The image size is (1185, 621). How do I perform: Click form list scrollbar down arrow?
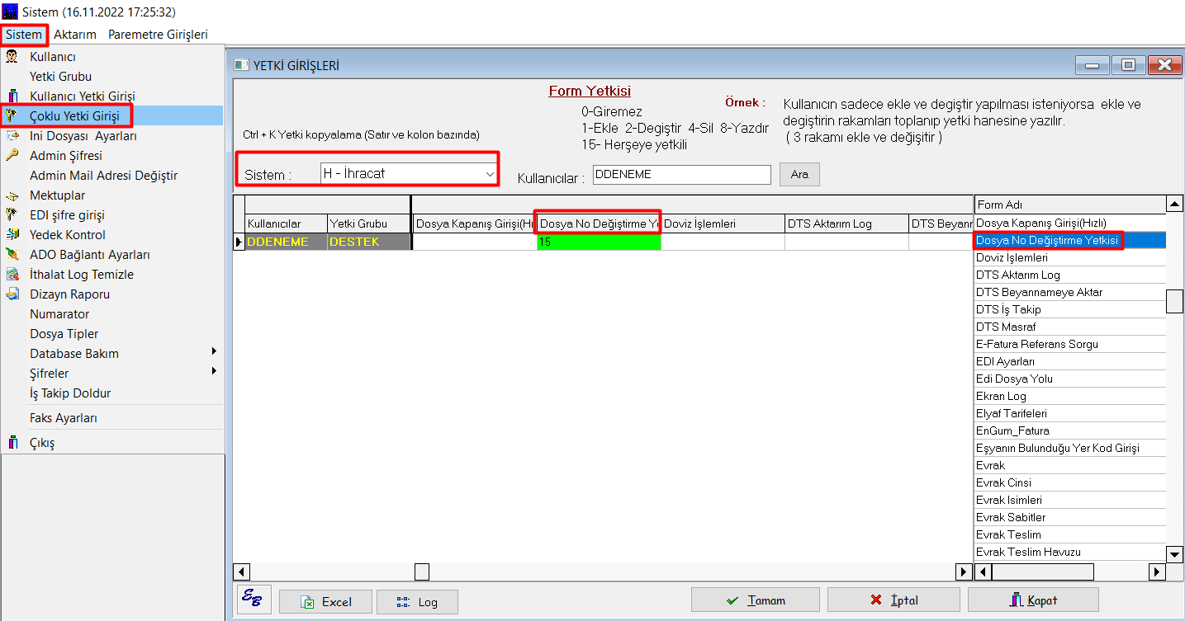[x=1174, y=554]
